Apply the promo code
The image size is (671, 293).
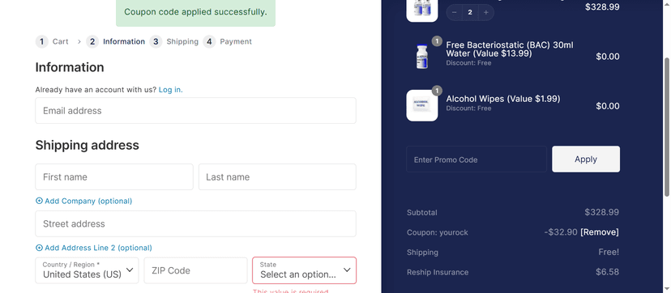click(586, 159)
